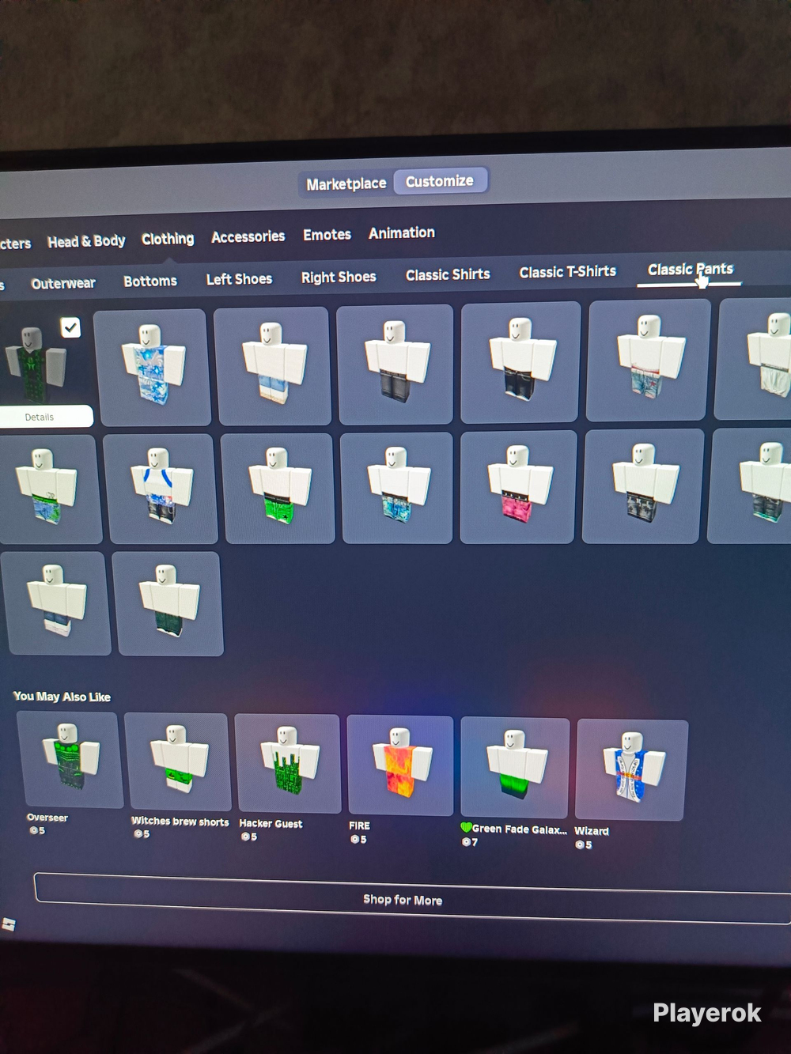Open the Accessories category
791x1054 pixels.
click(x=248, y=236)
